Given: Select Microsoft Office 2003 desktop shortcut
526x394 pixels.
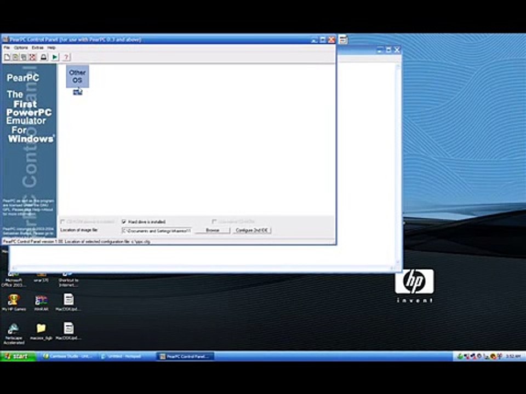Looking at the screenshot, I should (x=13, y=280).
